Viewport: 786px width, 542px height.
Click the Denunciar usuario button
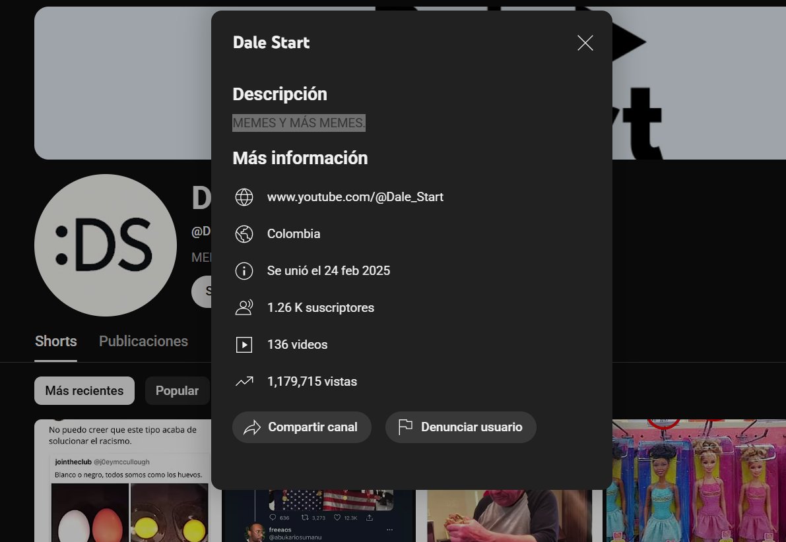(x=461, y=427)
